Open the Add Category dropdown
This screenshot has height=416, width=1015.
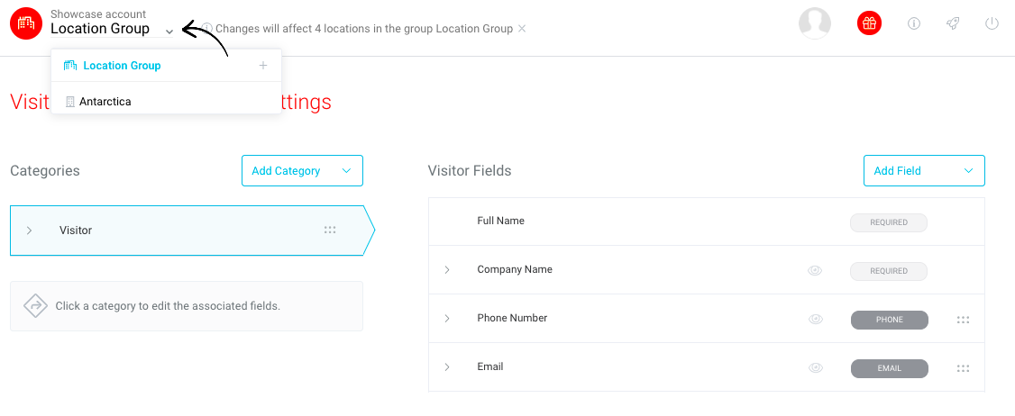302,171
